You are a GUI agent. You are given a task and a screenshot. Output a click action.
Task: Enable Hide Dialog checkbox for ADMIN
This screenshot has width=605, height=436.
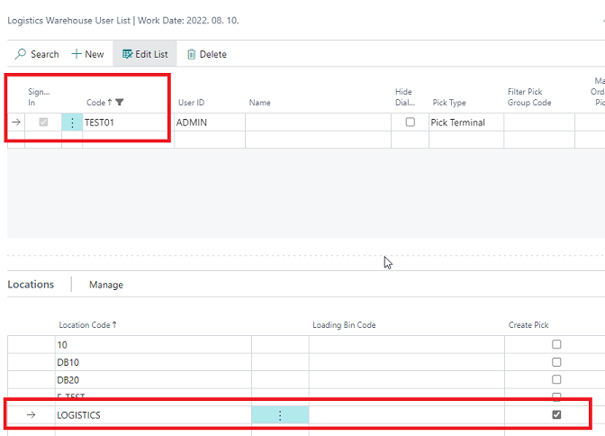[x=410, y=123]
